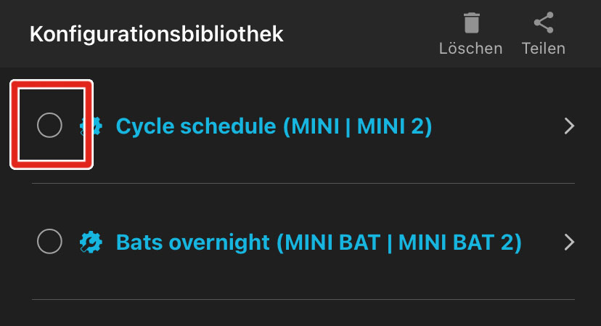Click the divider line under Cycle schedule
The height and width of the screenshot is (326, 601).
coord(303,184)
